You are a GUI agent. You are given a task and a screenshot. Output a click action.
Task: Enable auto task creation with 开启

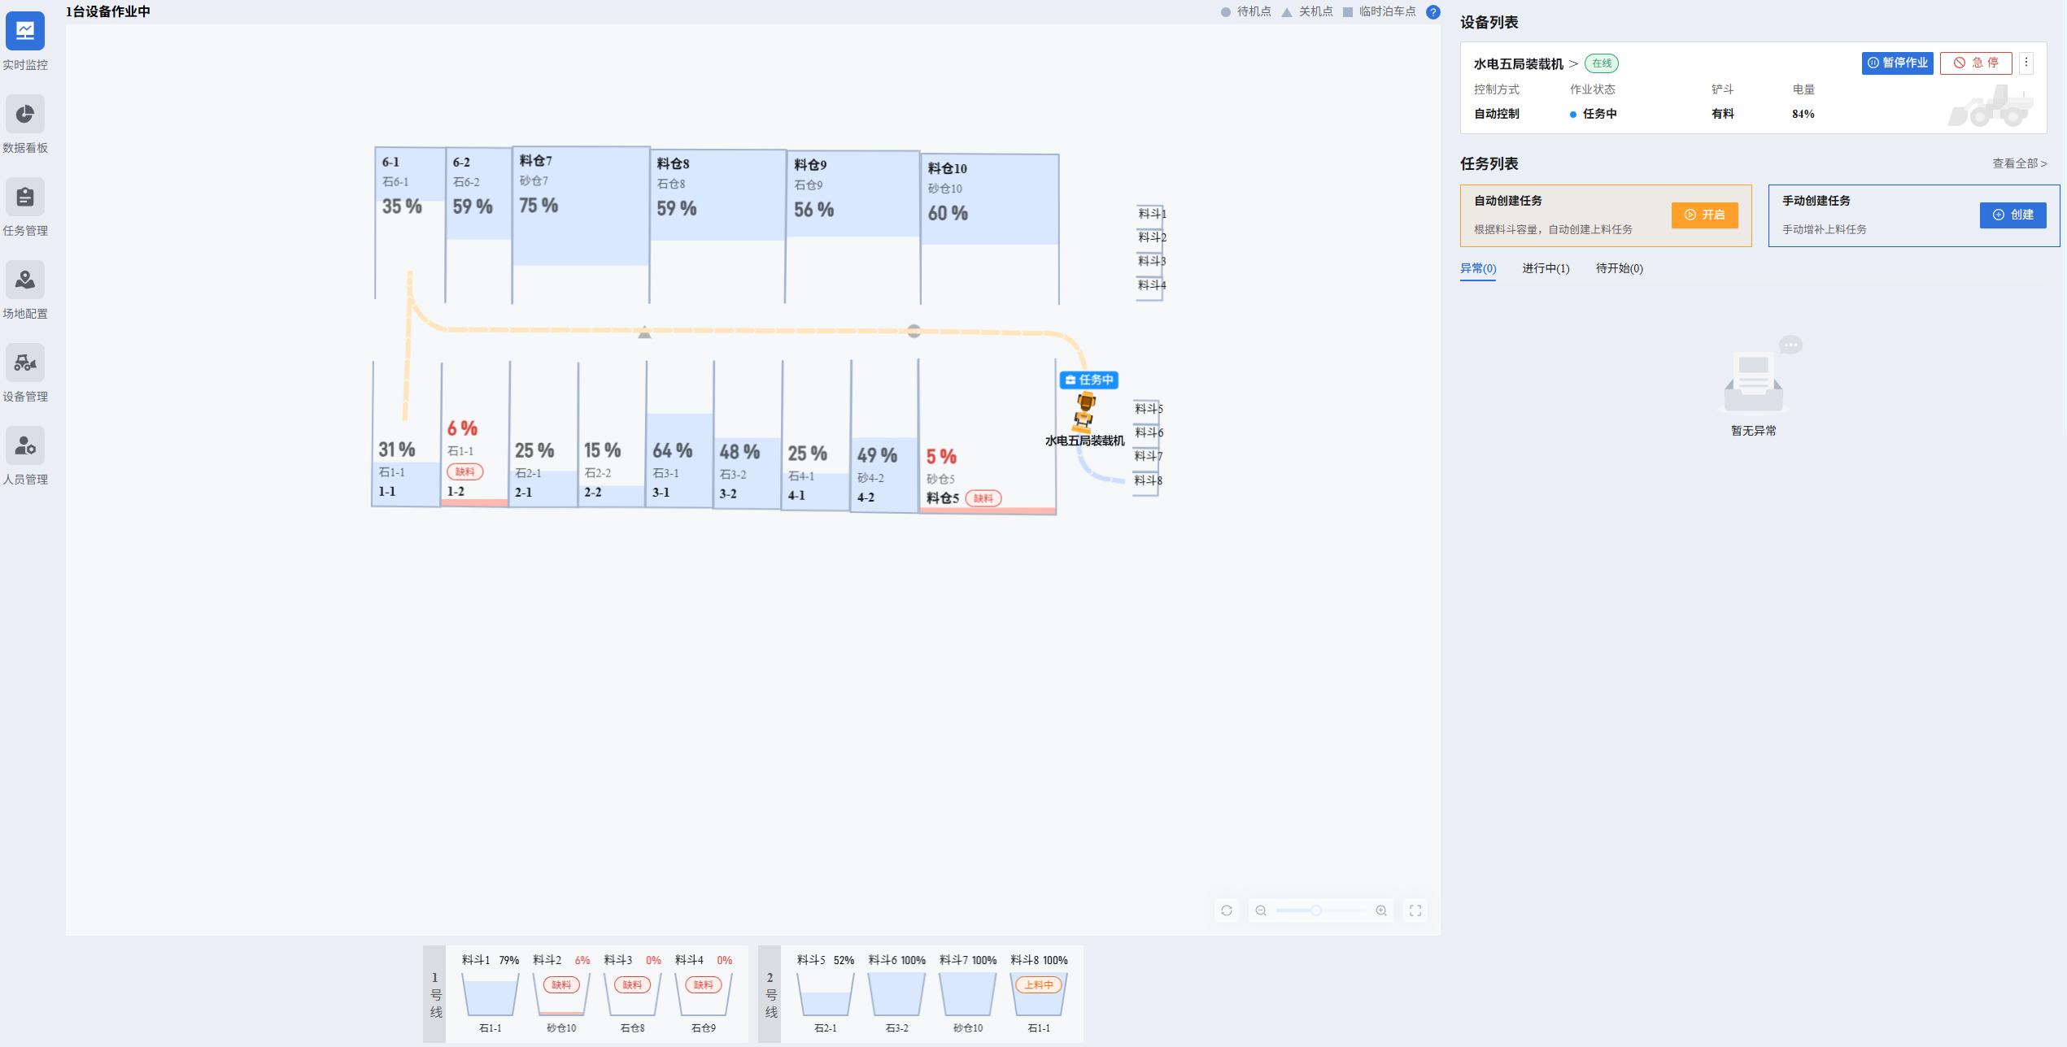coord(1704,215)
